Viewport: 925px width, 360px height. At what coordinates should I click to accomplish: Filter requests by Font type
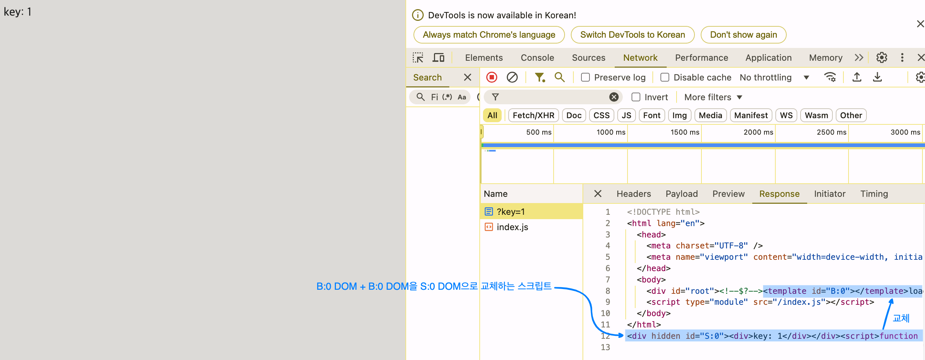coord(652,115)
